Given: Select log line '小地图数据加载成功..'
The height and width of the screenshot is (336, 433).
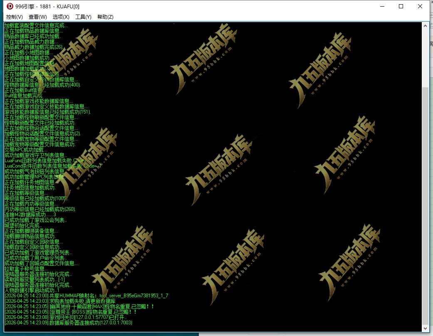Looking at the screenshot, I should (x=27, y=58).
